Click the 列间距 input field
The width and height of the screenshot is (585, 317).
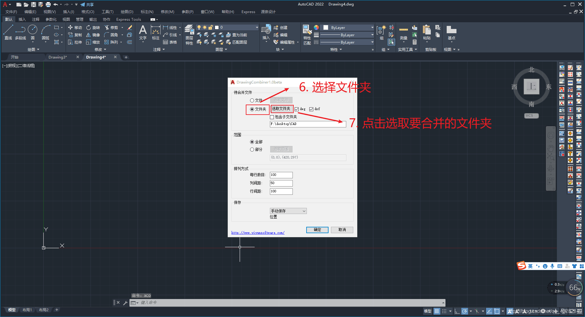pyautogui.click(x=281, y=183)
